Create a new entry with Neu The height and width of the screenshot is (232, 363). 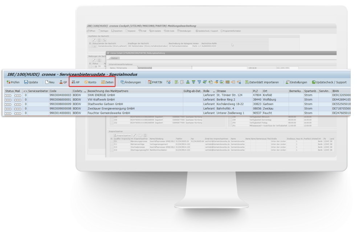(x=50, y=82)
